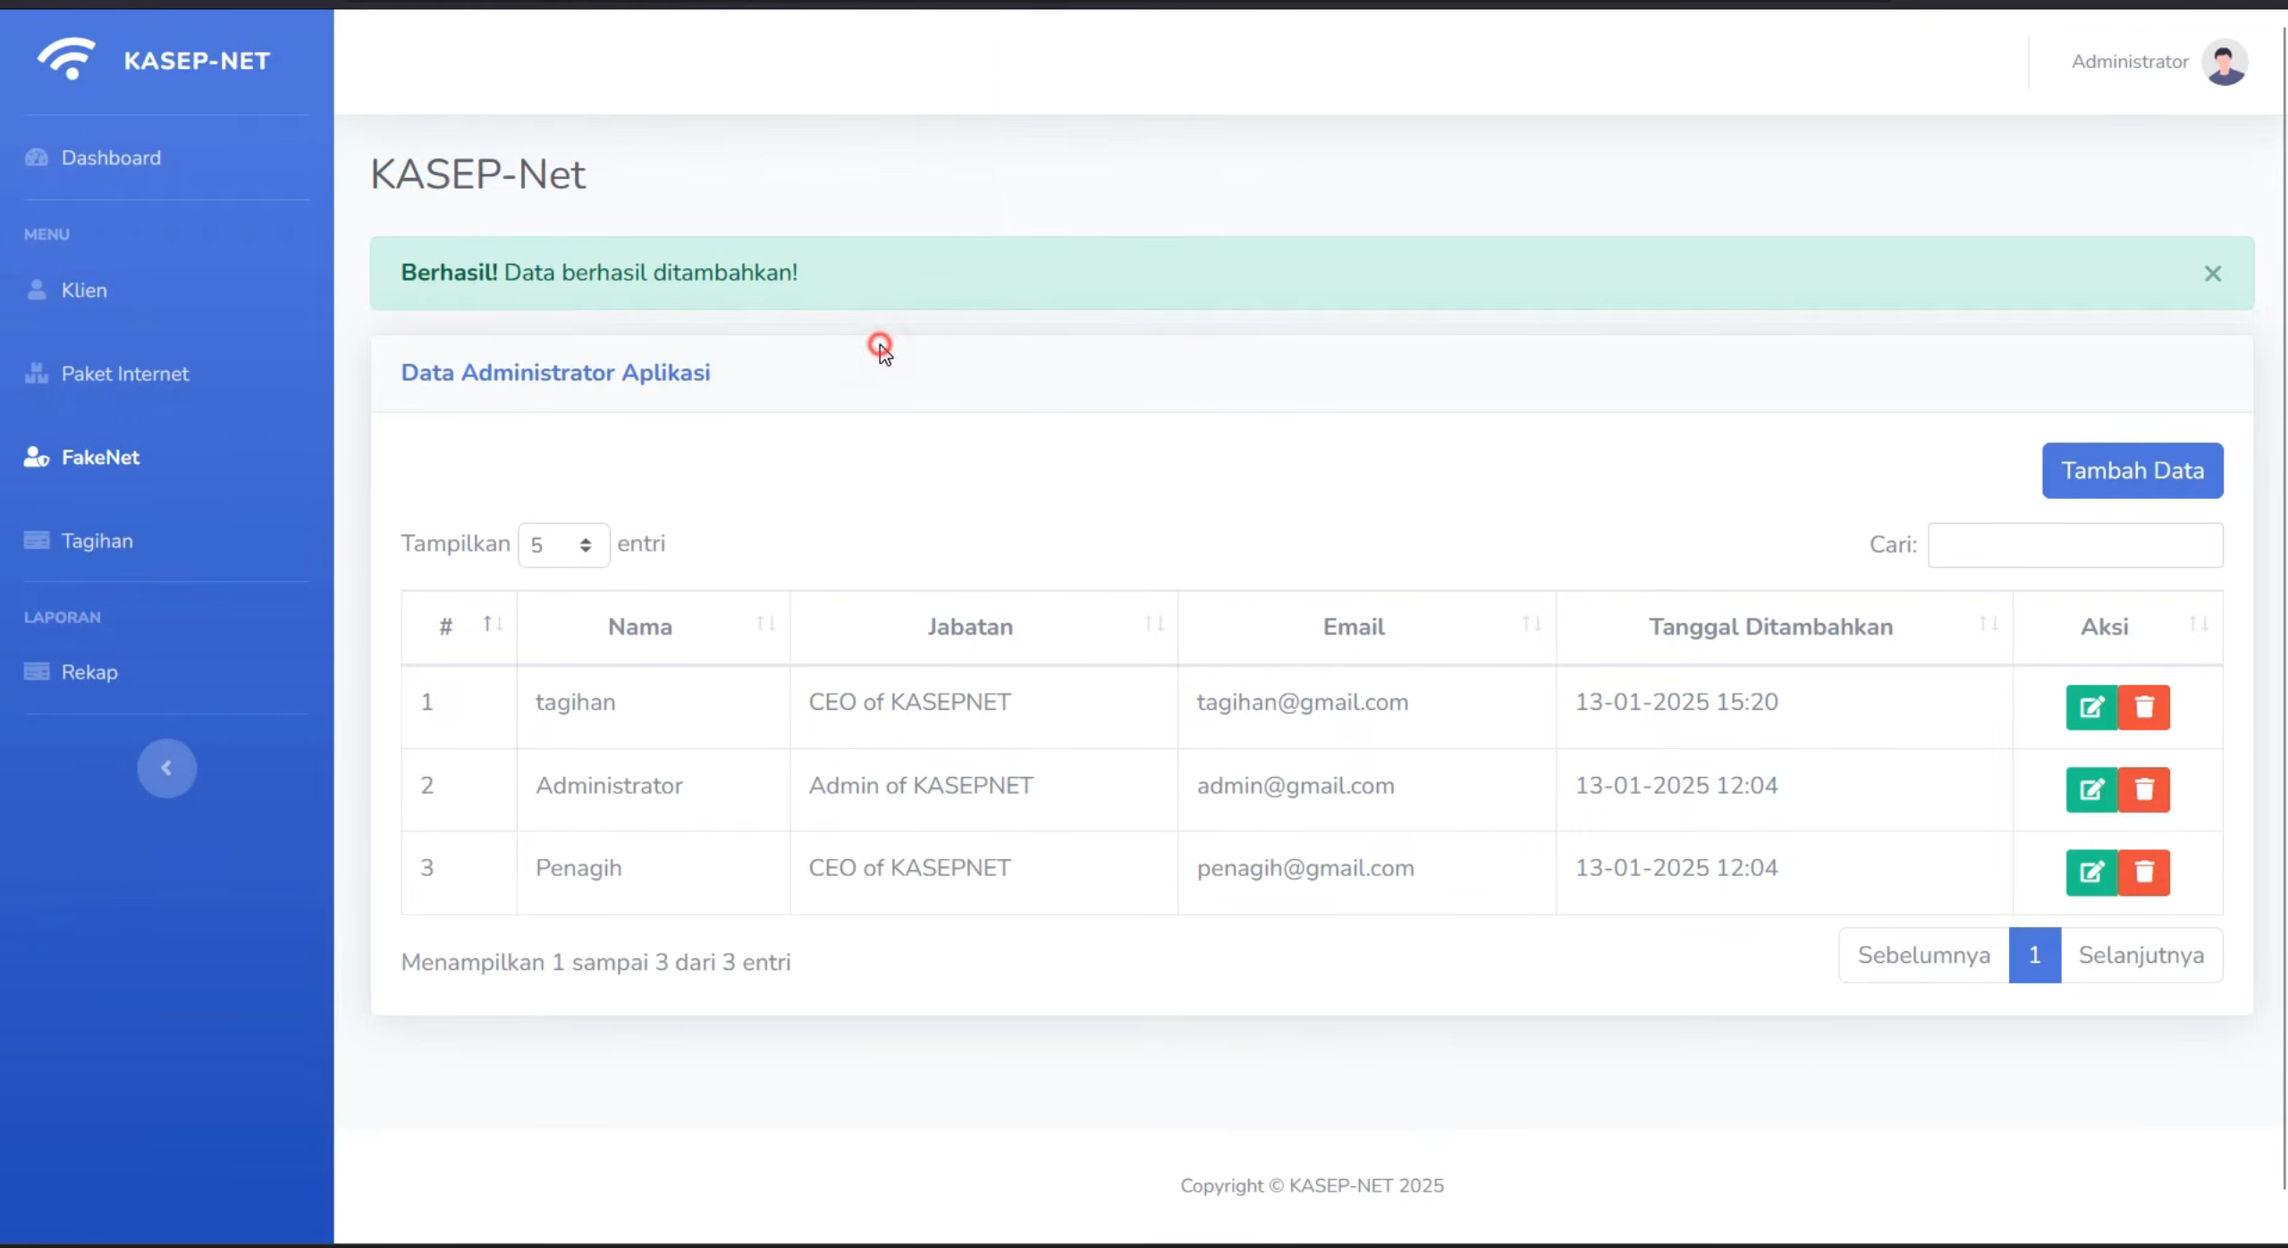This screenshot has height=1248, width=2288.
Task: Sort table by Aksi column
Action: coord(2118,627)
